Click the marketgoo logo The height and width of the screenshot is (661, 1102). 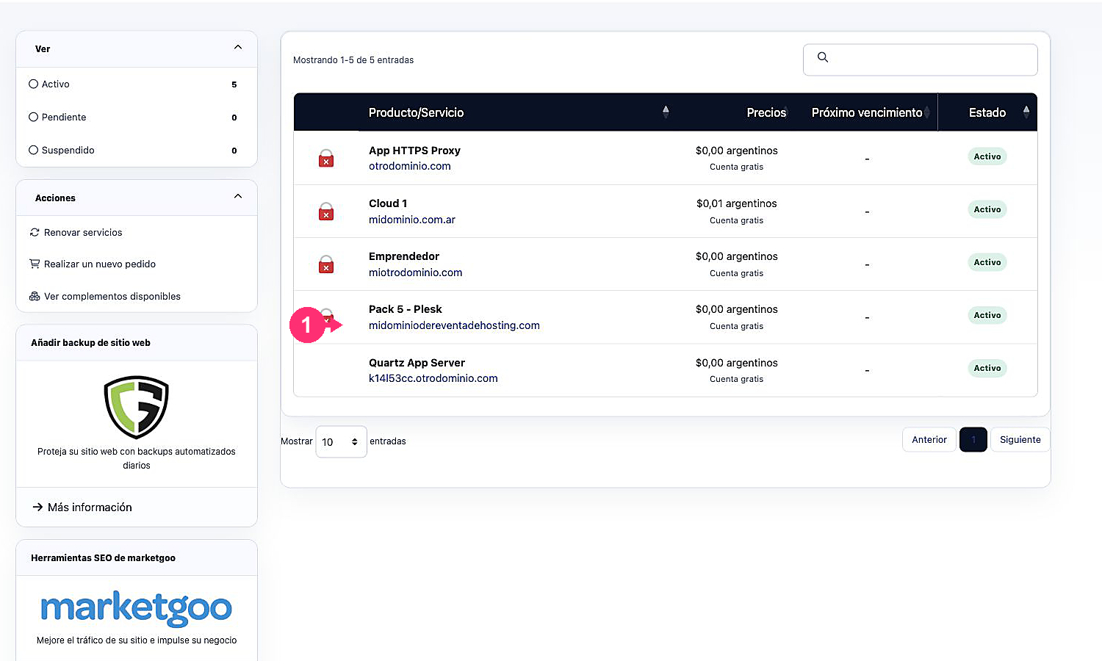click(x=137, y=608)
